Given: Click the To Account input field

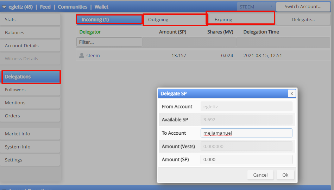Looking at the screenshot, I should tap(246, 133).
